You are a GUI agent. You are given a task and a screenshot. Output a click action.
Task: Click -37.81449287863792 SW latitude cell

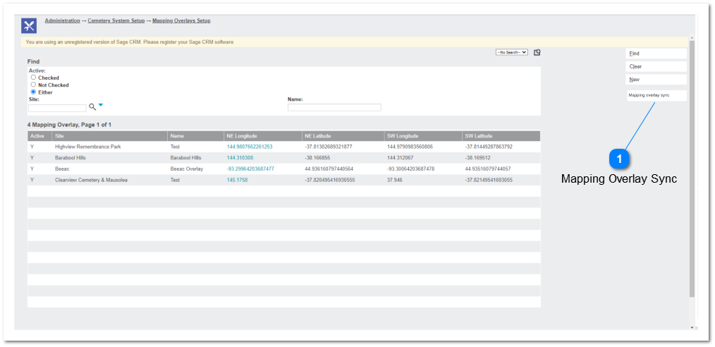[489, 147]
